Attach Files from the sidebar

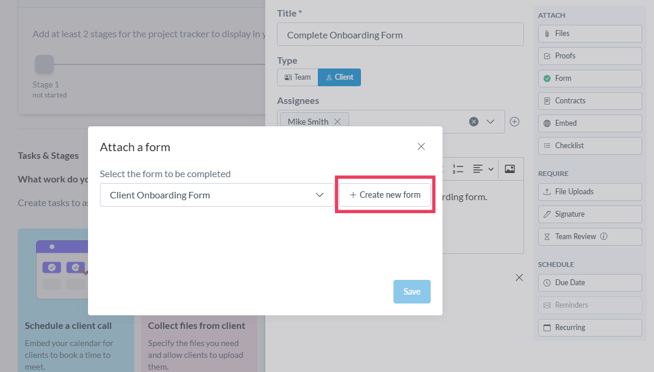pyautogui.click(x=590, y=34)
